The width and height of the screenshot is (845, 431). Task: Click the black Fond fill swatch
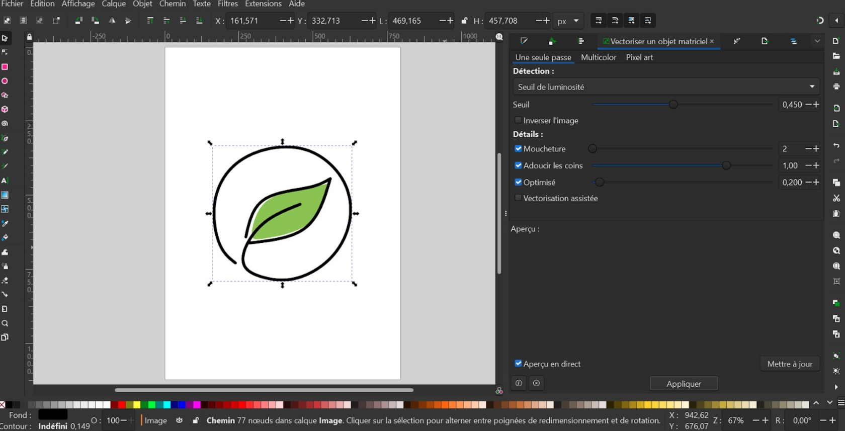(53, 415)
